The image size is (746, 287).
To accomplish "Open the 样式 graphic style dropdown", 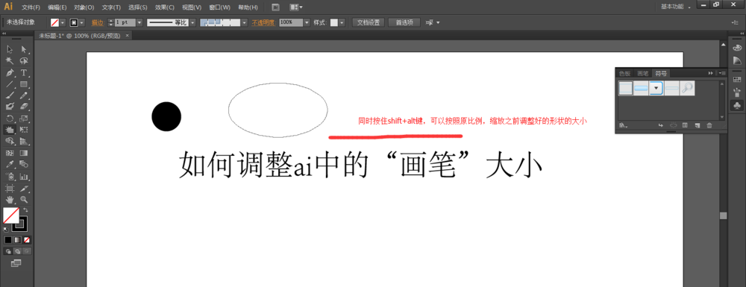I will (342, 22).
